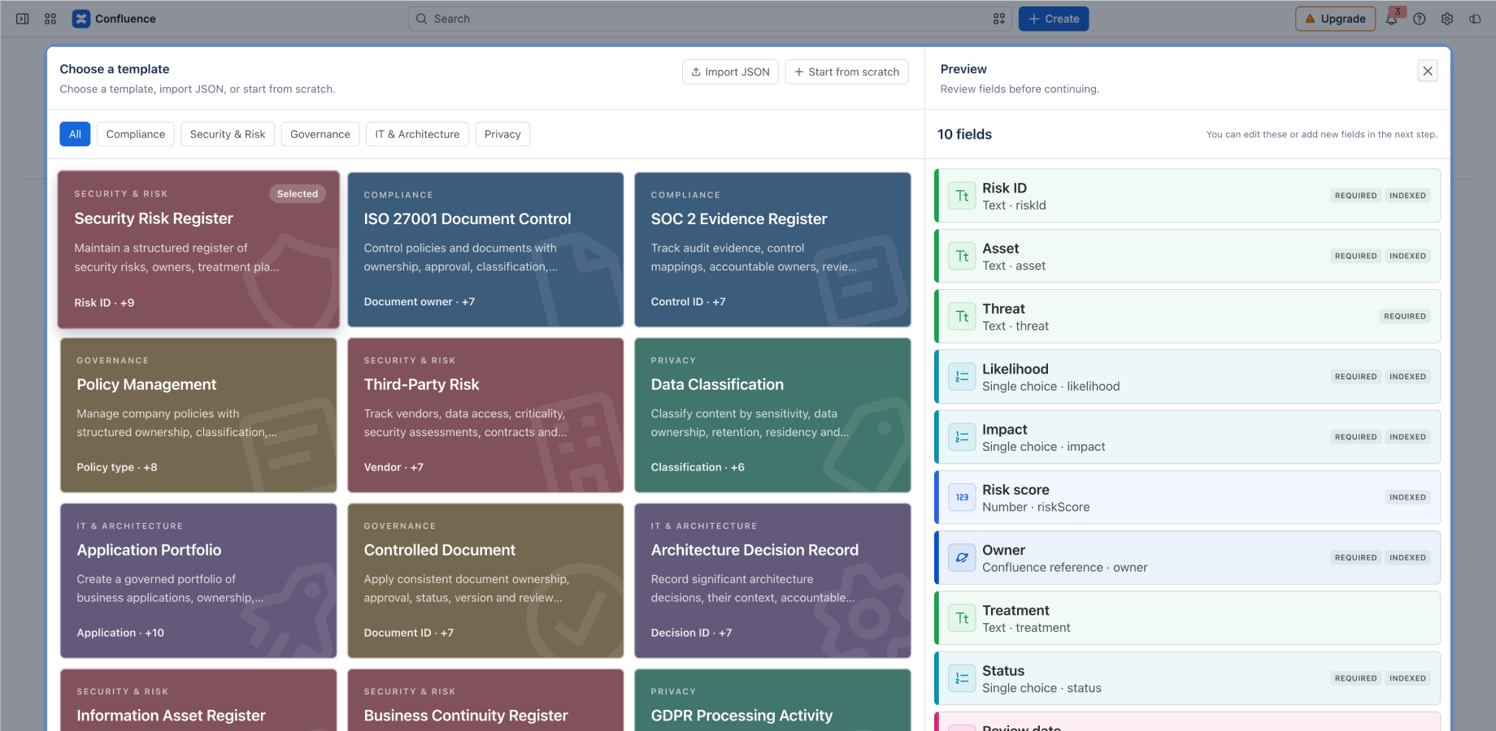The image size is (1496, 731).
Task: Toggle the sidebar collapse icon
Action: coord(23,19)
